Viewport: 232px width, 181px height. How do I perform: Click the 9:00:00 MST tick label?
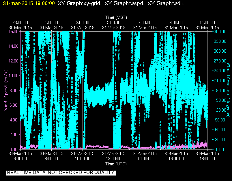[176, 23]
